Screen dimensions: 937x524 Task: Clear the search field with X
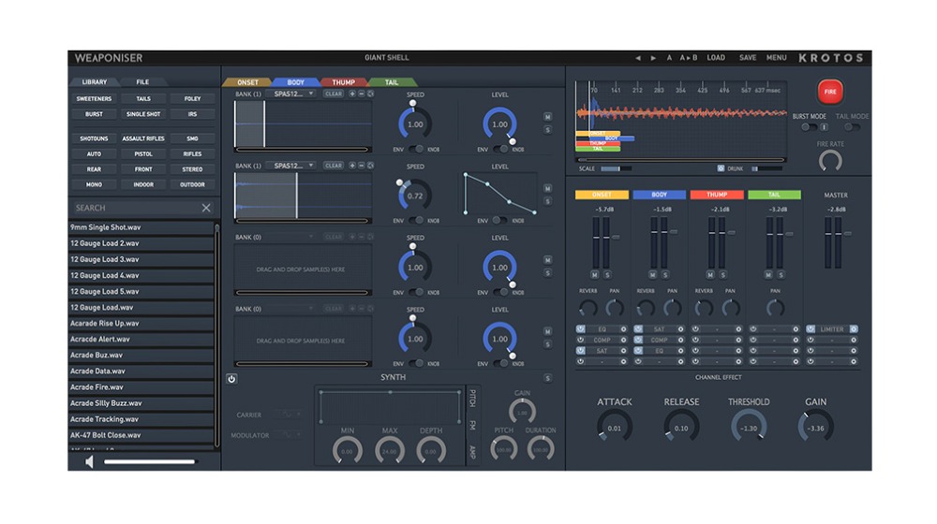(206, 208)
